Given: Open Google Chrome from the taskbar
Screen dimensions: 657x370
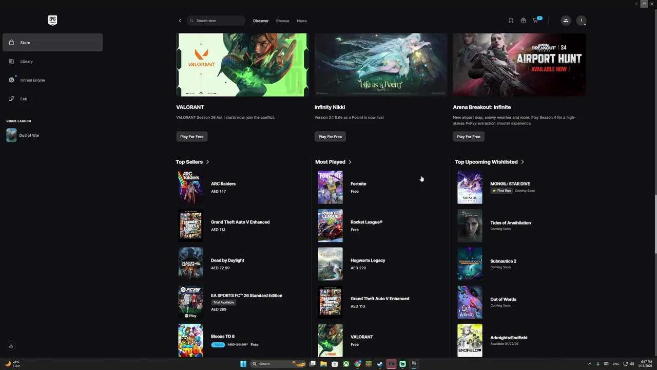Looking at the screenshot, I should (x=357, y=364).
